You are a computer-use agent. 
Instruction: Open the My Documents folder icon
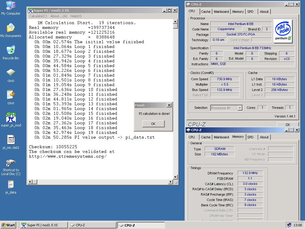coord(11,30)
